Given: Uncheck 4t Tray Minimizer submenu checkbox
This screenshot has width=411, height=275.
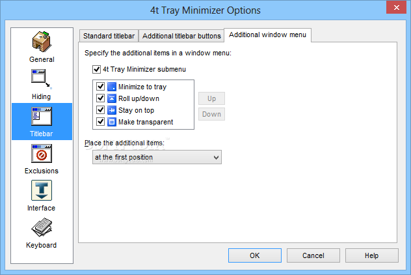Looking at the screenshot, I should coord(96,69).
